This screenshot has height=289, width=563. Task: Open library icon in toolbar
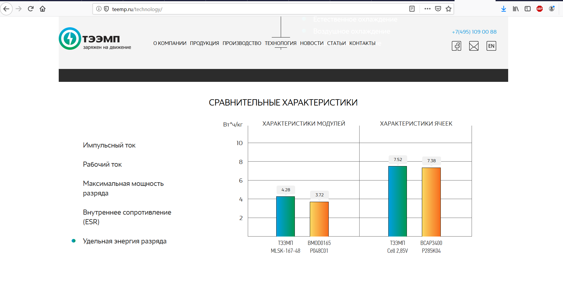[x=516, y=9]
